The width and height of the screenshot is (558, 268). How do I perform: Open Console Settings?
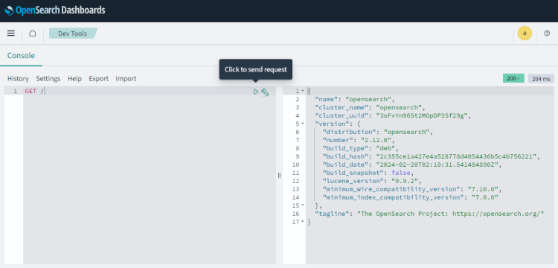[48, 79]
